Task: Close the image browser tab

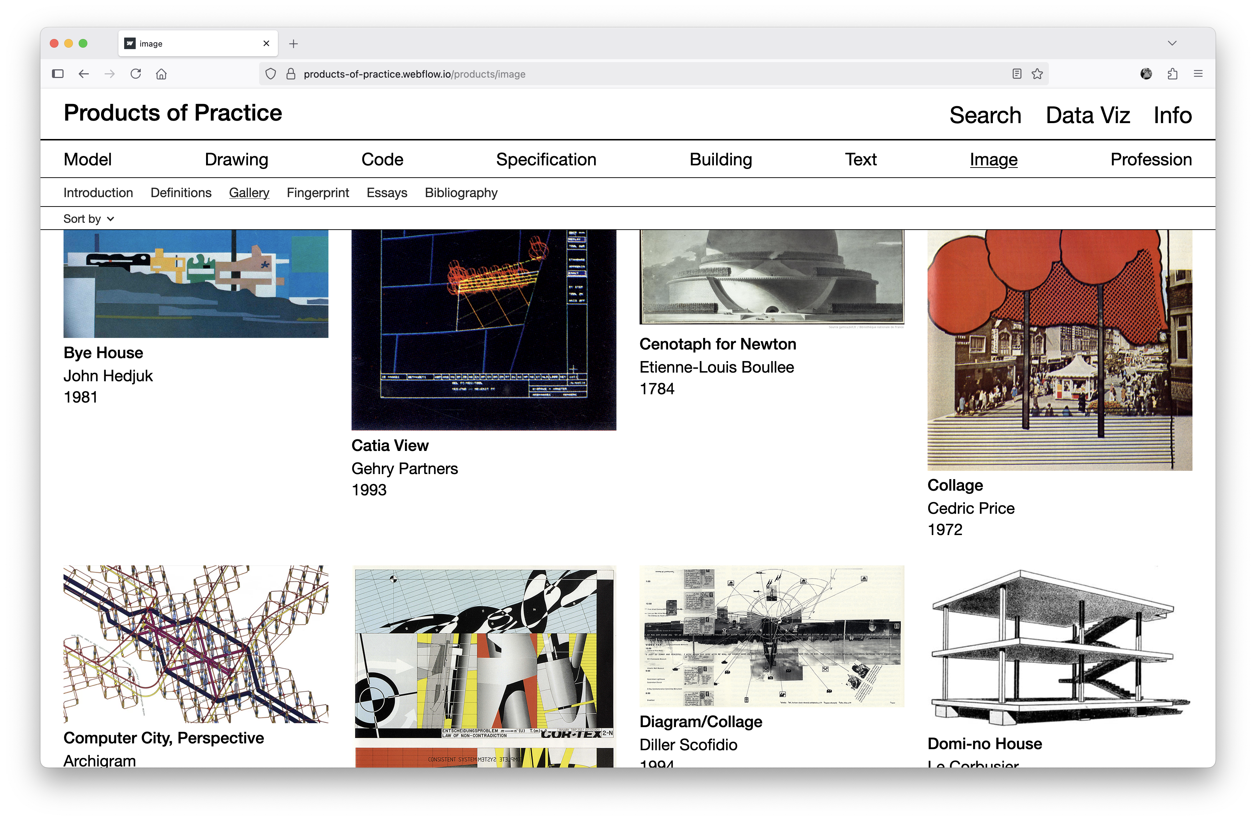Action: point(266,44)
